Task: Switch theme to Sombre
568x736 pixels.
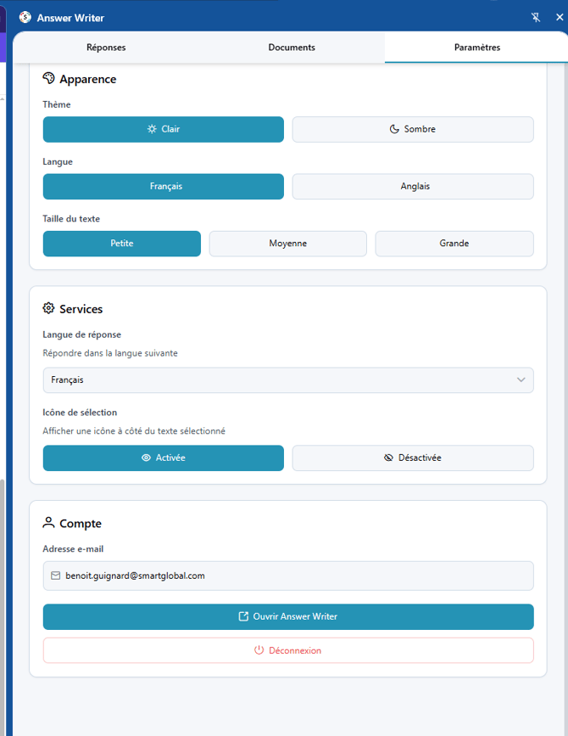Action: point(413,129)
